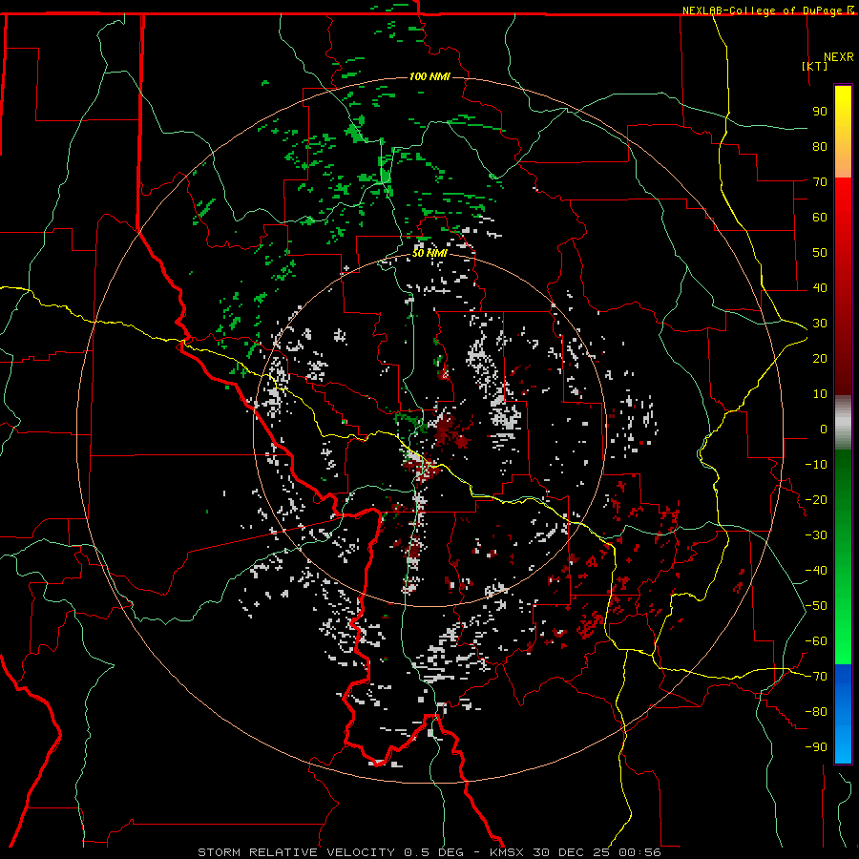This screenshot has width=859, height=859.
Task: Click the 10 value on velocity scale
Action: (820, 394)
